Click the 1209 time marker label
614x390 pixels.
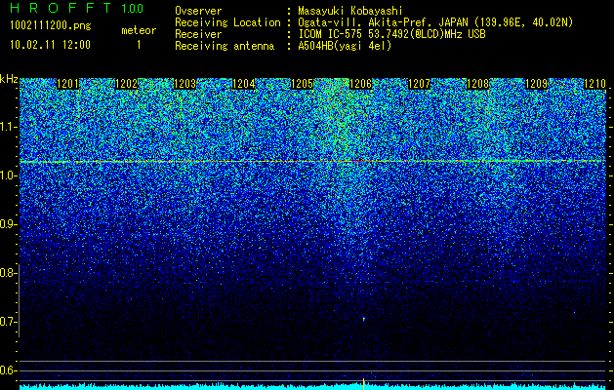click(x=537, y=84)
